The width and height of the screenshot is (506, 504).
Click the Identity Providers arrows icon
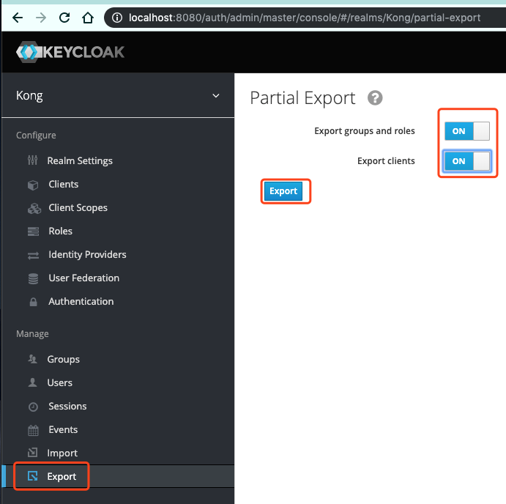[33, 256]
